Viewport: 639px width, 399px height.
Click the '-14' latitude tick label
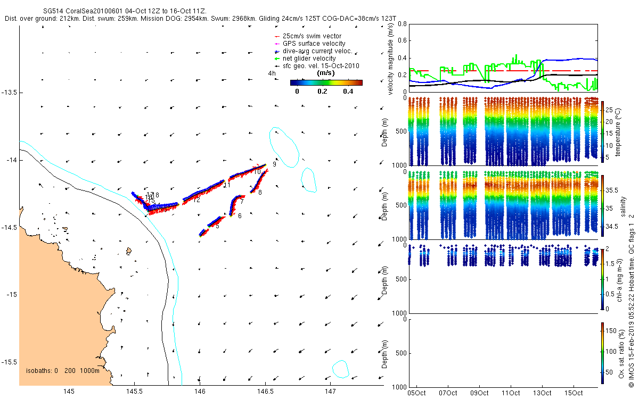tap(11, 160)
